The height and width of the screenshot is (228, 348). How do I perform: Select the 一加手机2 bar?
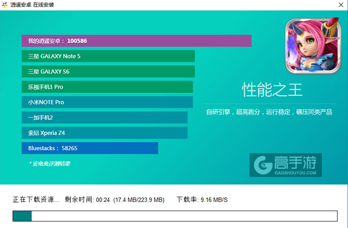tap(104, 117)
